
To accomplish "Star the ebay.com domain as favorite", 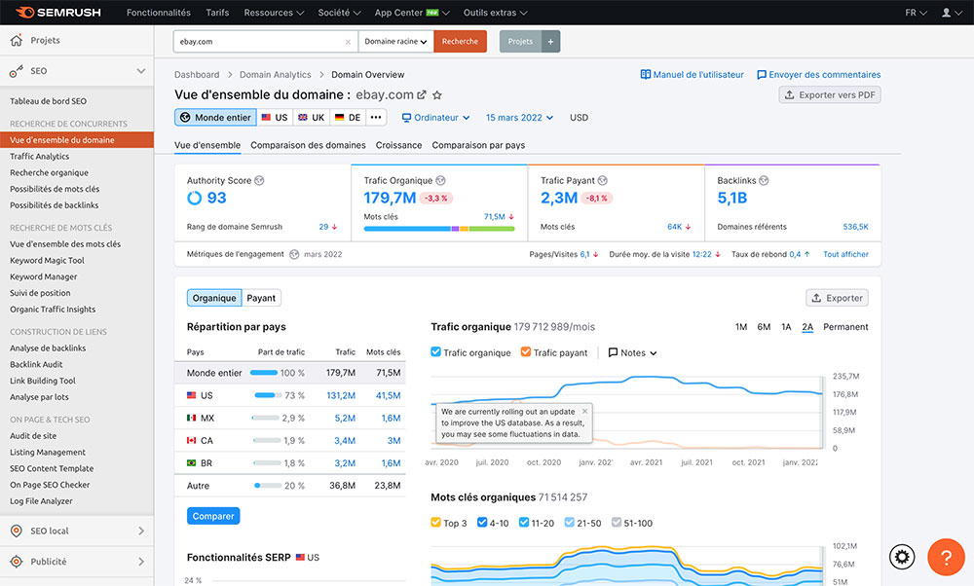I will click(x=437, y=95).
